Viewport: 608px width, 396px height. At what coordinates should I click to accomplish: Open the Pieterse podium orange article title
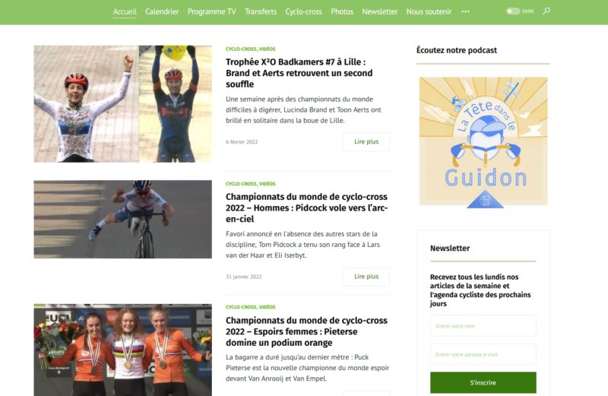point(306,331)
